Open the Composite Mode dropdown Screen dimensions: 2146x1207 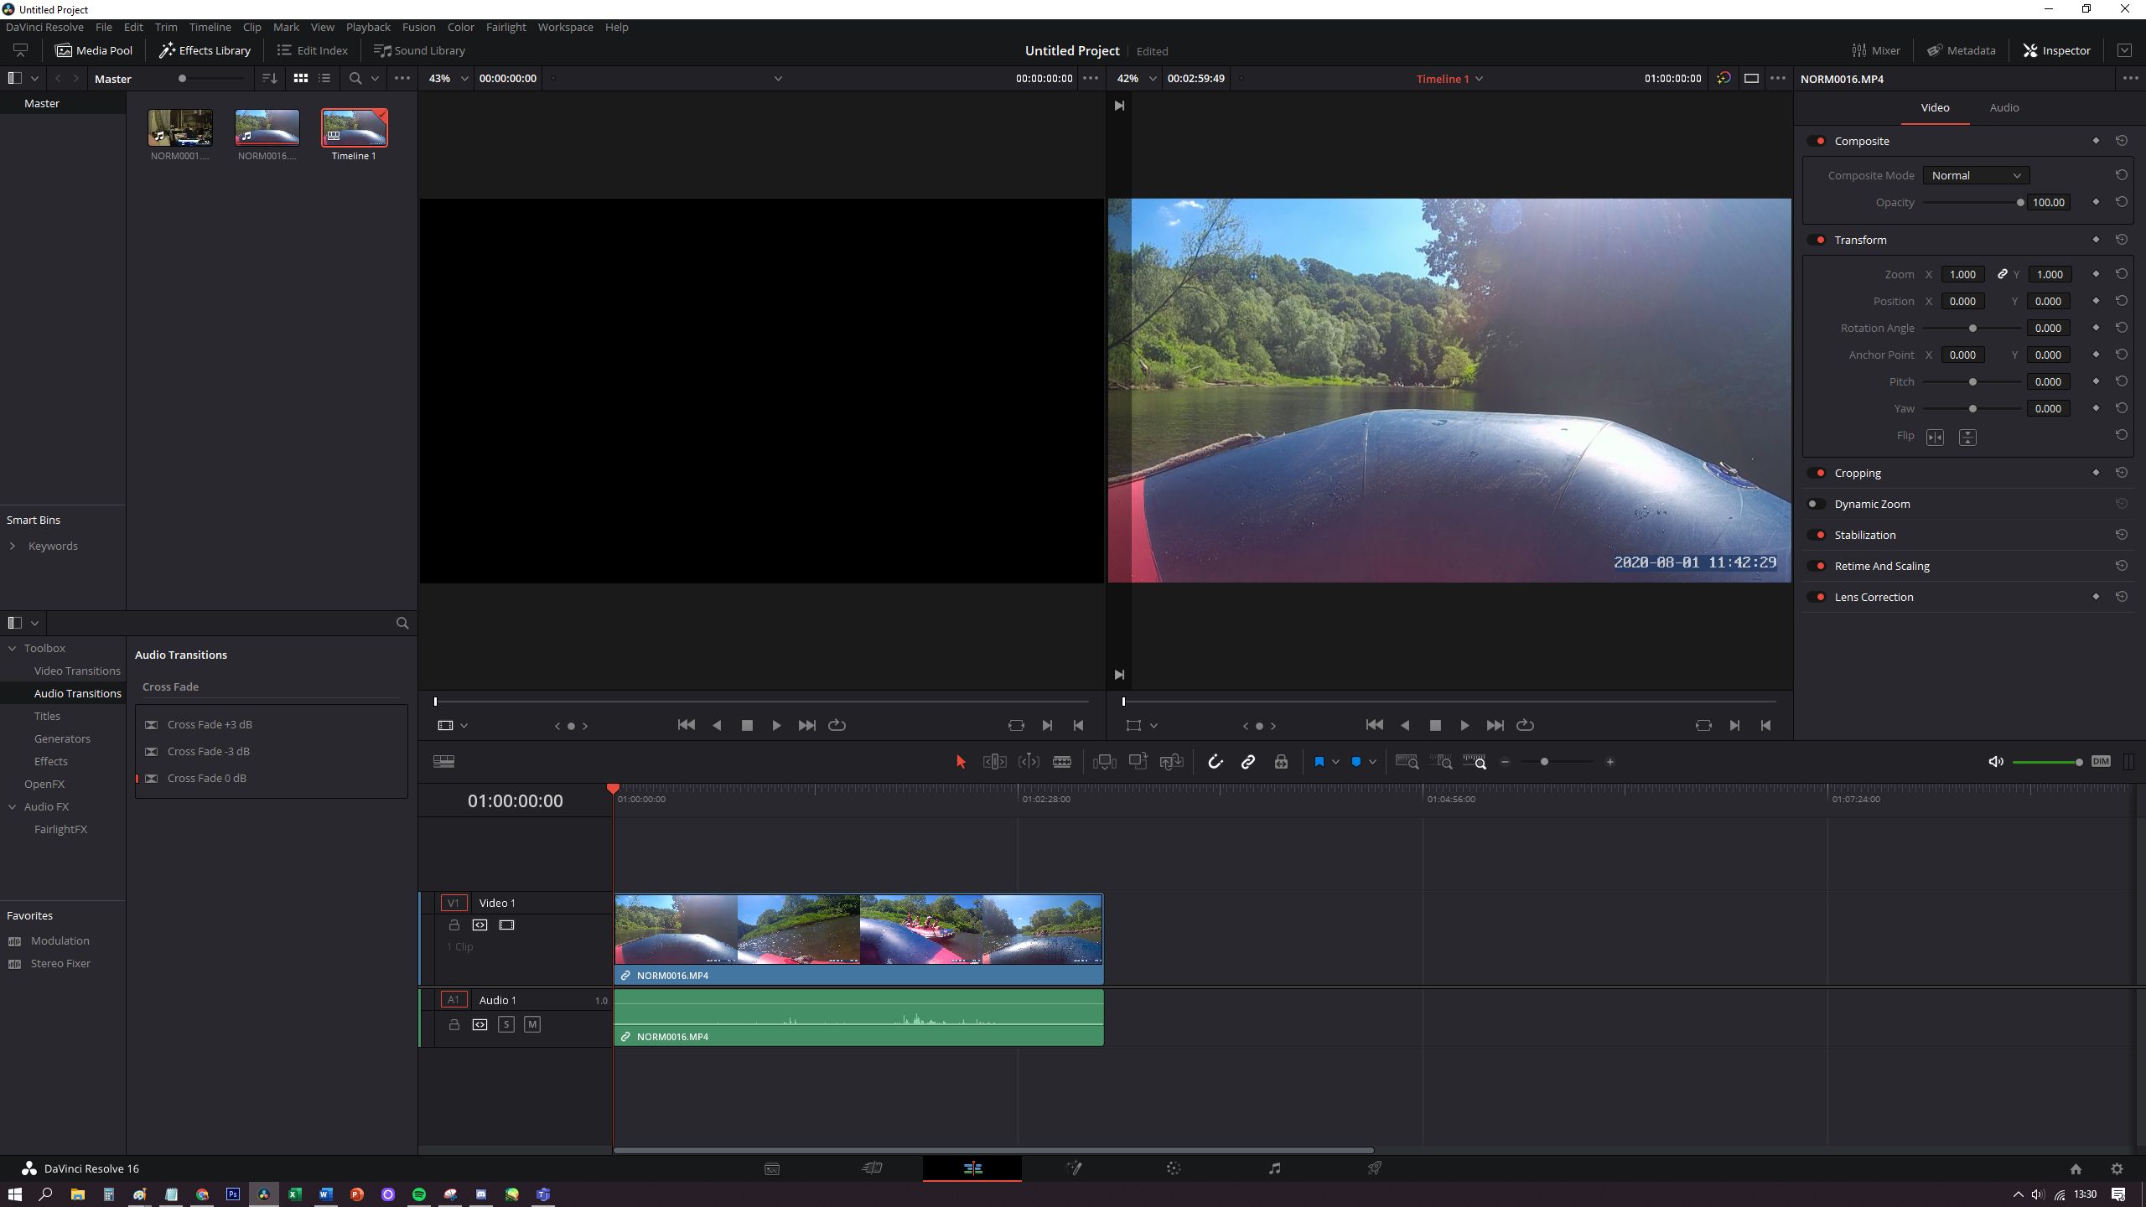tap(1975, 175)
